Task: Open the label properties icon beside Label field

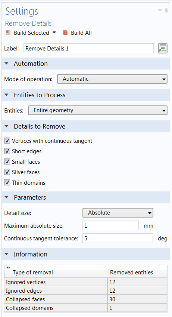Action: tap(163, 49)
